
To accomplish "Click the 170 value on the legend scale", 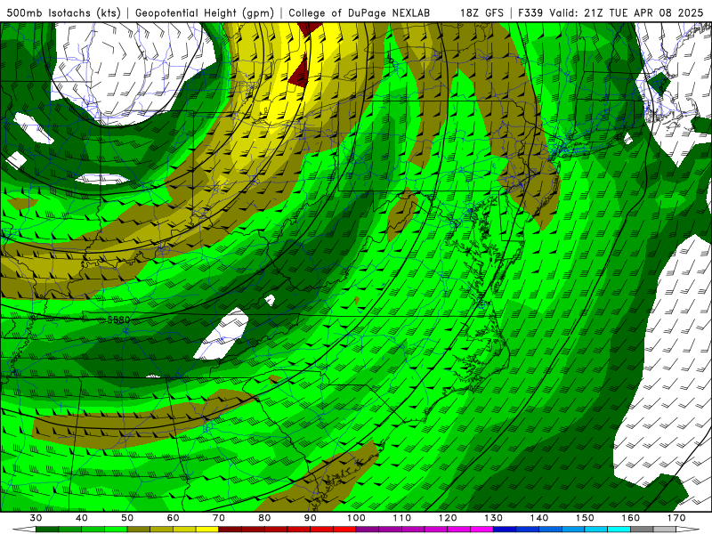I will click(676, 518).
